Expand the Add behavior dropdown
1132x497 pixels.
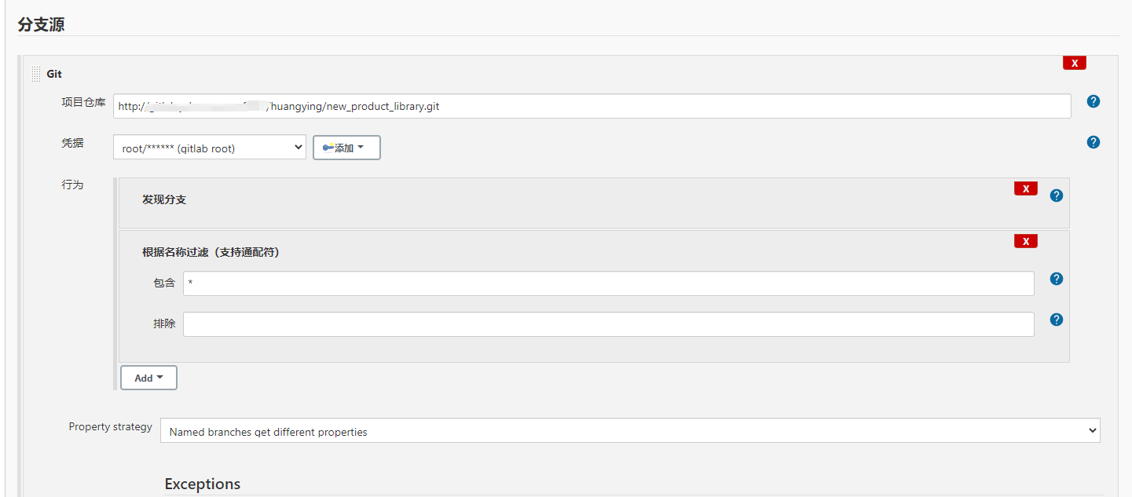pyautogui.click(x=148, y=378)
